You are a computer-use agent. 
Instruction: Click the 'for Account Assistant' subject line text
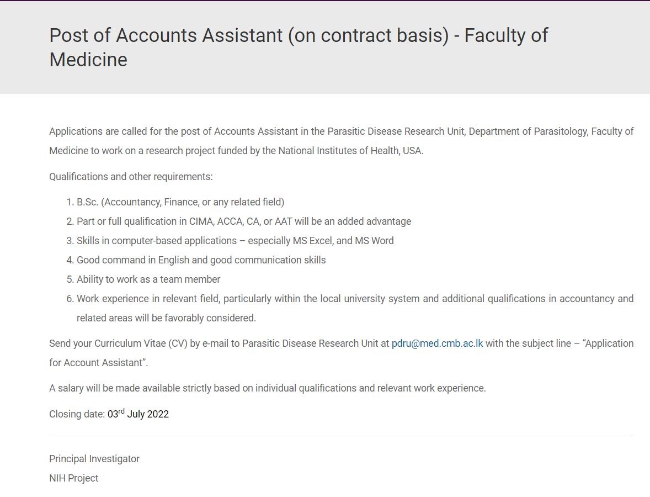(98, 363)
